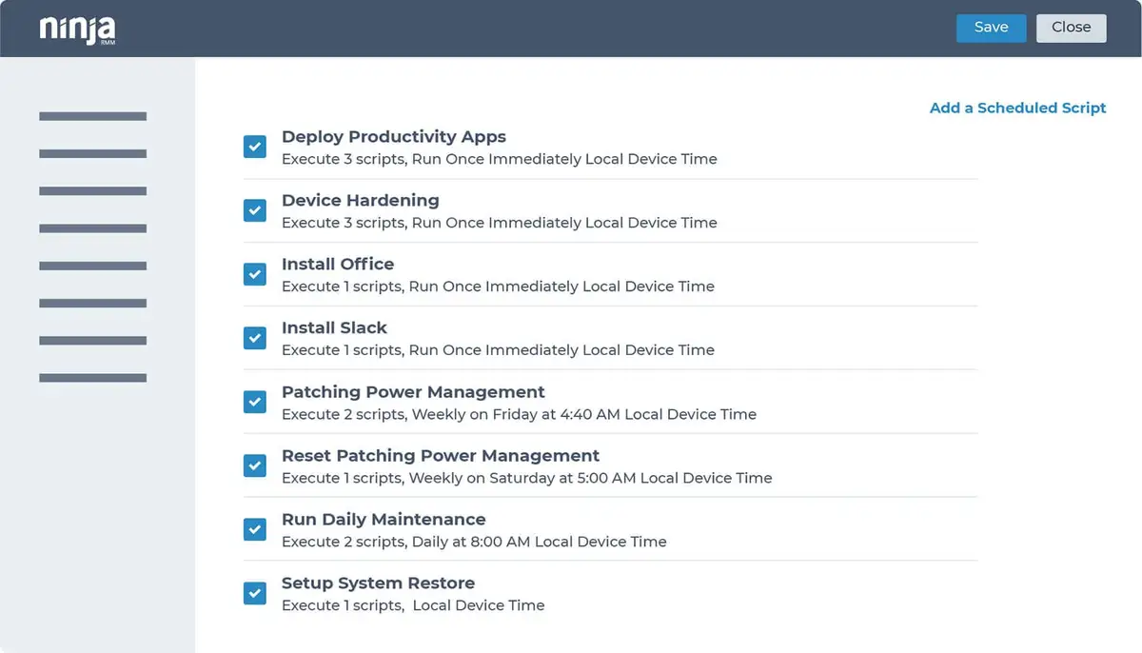
Task: Open Reset Patching Power Management title
Action: pyautogui.click(x=441, y=455)
